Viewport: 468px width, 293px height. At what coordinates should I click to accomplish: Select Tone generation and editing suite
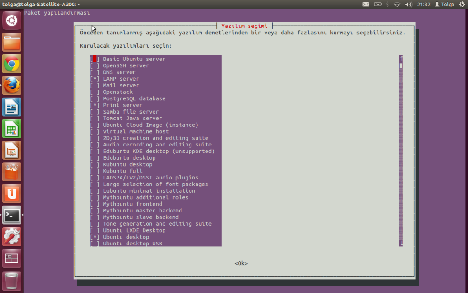click(157, 223)
